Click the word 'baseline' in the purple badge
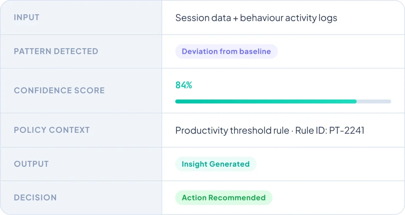 [x=255, y=51]
